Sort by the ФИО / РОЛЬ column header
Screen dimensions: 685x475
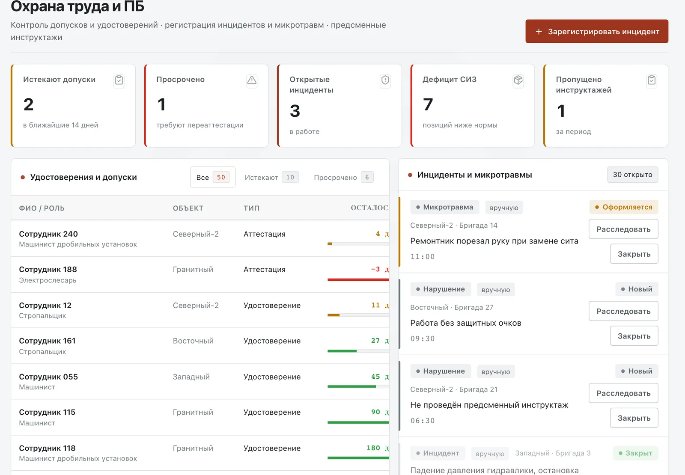point(42,208)
